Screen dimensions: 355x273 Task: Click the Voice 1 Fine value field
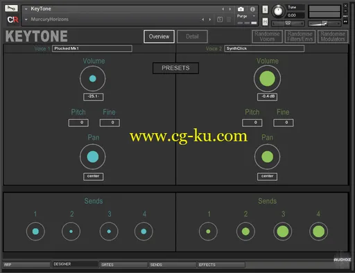pos(110,123)
